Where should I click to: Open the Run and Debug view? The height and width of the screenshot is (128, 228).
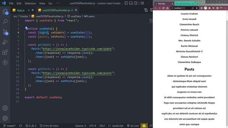pos(5,42)
